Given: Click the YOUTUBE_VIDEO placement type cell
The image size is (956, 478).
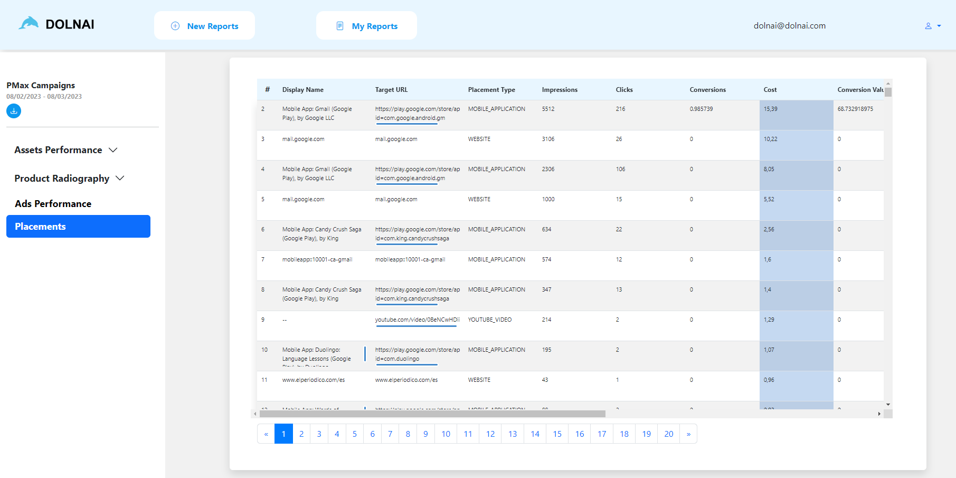Looking at the screenshot, I should [x=490, y=320].
